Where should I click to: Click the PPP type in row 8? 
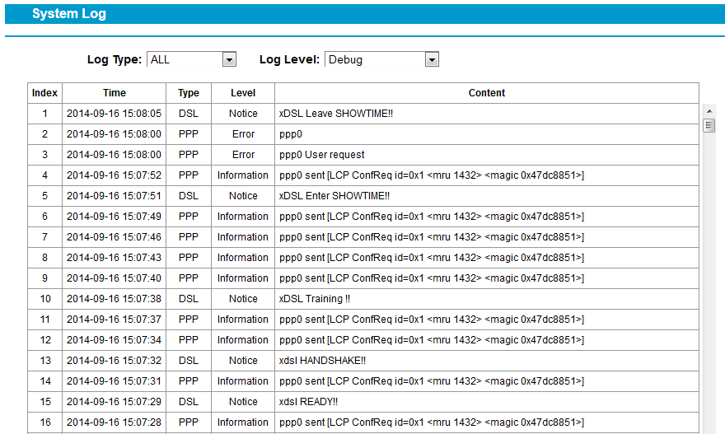(x=189, y=258)
